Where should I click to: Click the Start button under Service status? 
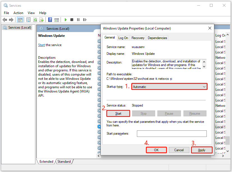[x=118, y=114]
